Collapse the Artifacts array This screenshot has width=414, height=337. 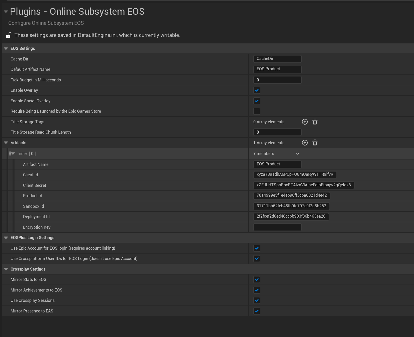pyautogui.click(x=6, y=143)
